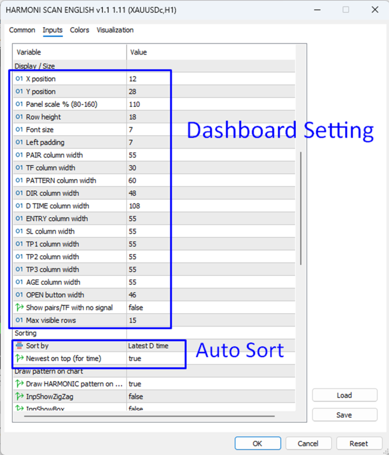This screenshot has height=455, width=389.
Task: Click the integer icon beside Font size
Action: coord(19,130)
